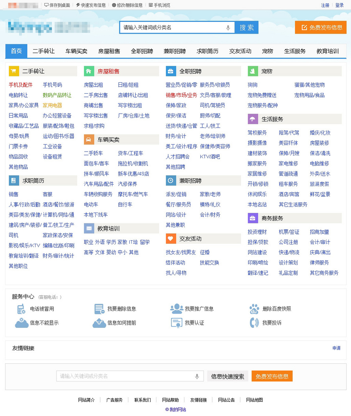Click the 我要认证 certificate icon
This screenshot has height=416, width=351.
pyautogui.click(x=177, y=323)
